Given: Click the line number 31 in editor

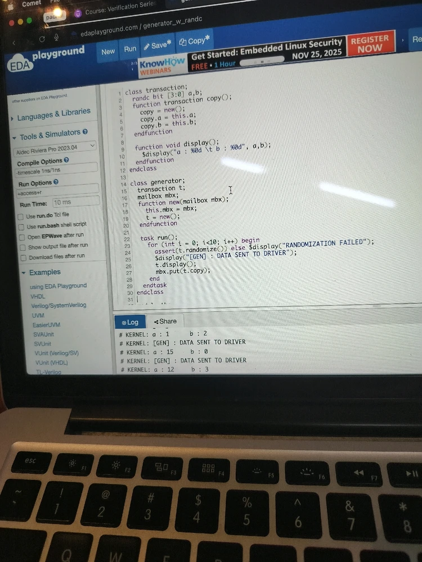Looking at the screenshot, I should click(x=130, y=300).
